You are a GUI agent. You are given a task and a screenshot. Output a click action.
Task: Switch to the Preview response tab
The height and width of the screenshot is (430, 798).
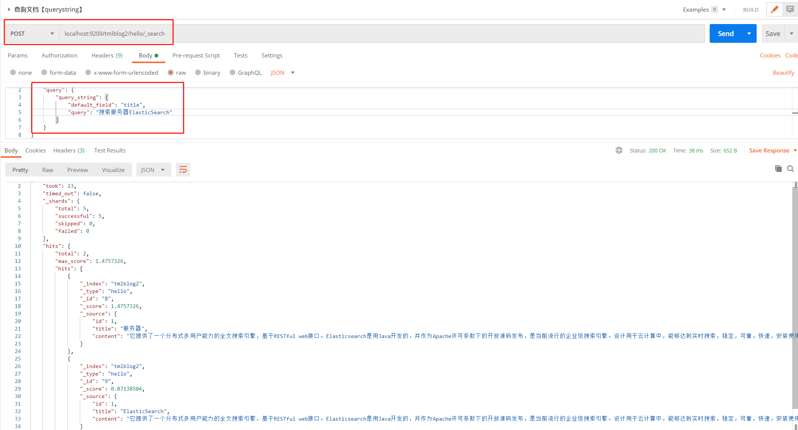coord(77,169)
